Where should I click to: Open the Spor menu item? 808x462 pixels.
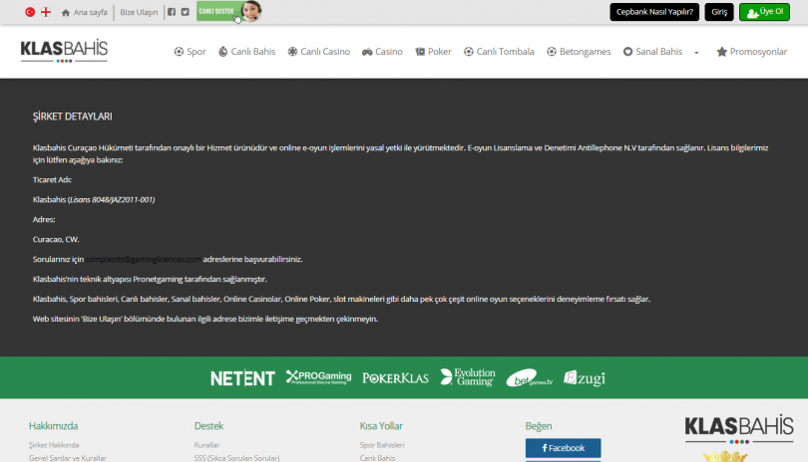pos(191,52)
